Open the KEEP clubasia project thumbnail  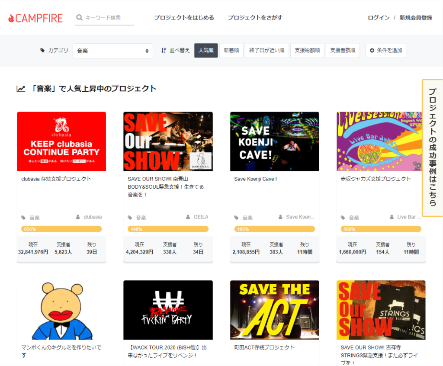tap(61, 141)
